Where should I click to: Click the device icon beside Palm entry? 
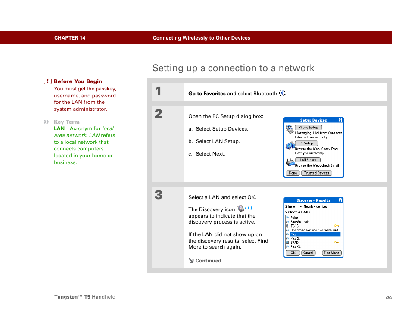[287, 218]
